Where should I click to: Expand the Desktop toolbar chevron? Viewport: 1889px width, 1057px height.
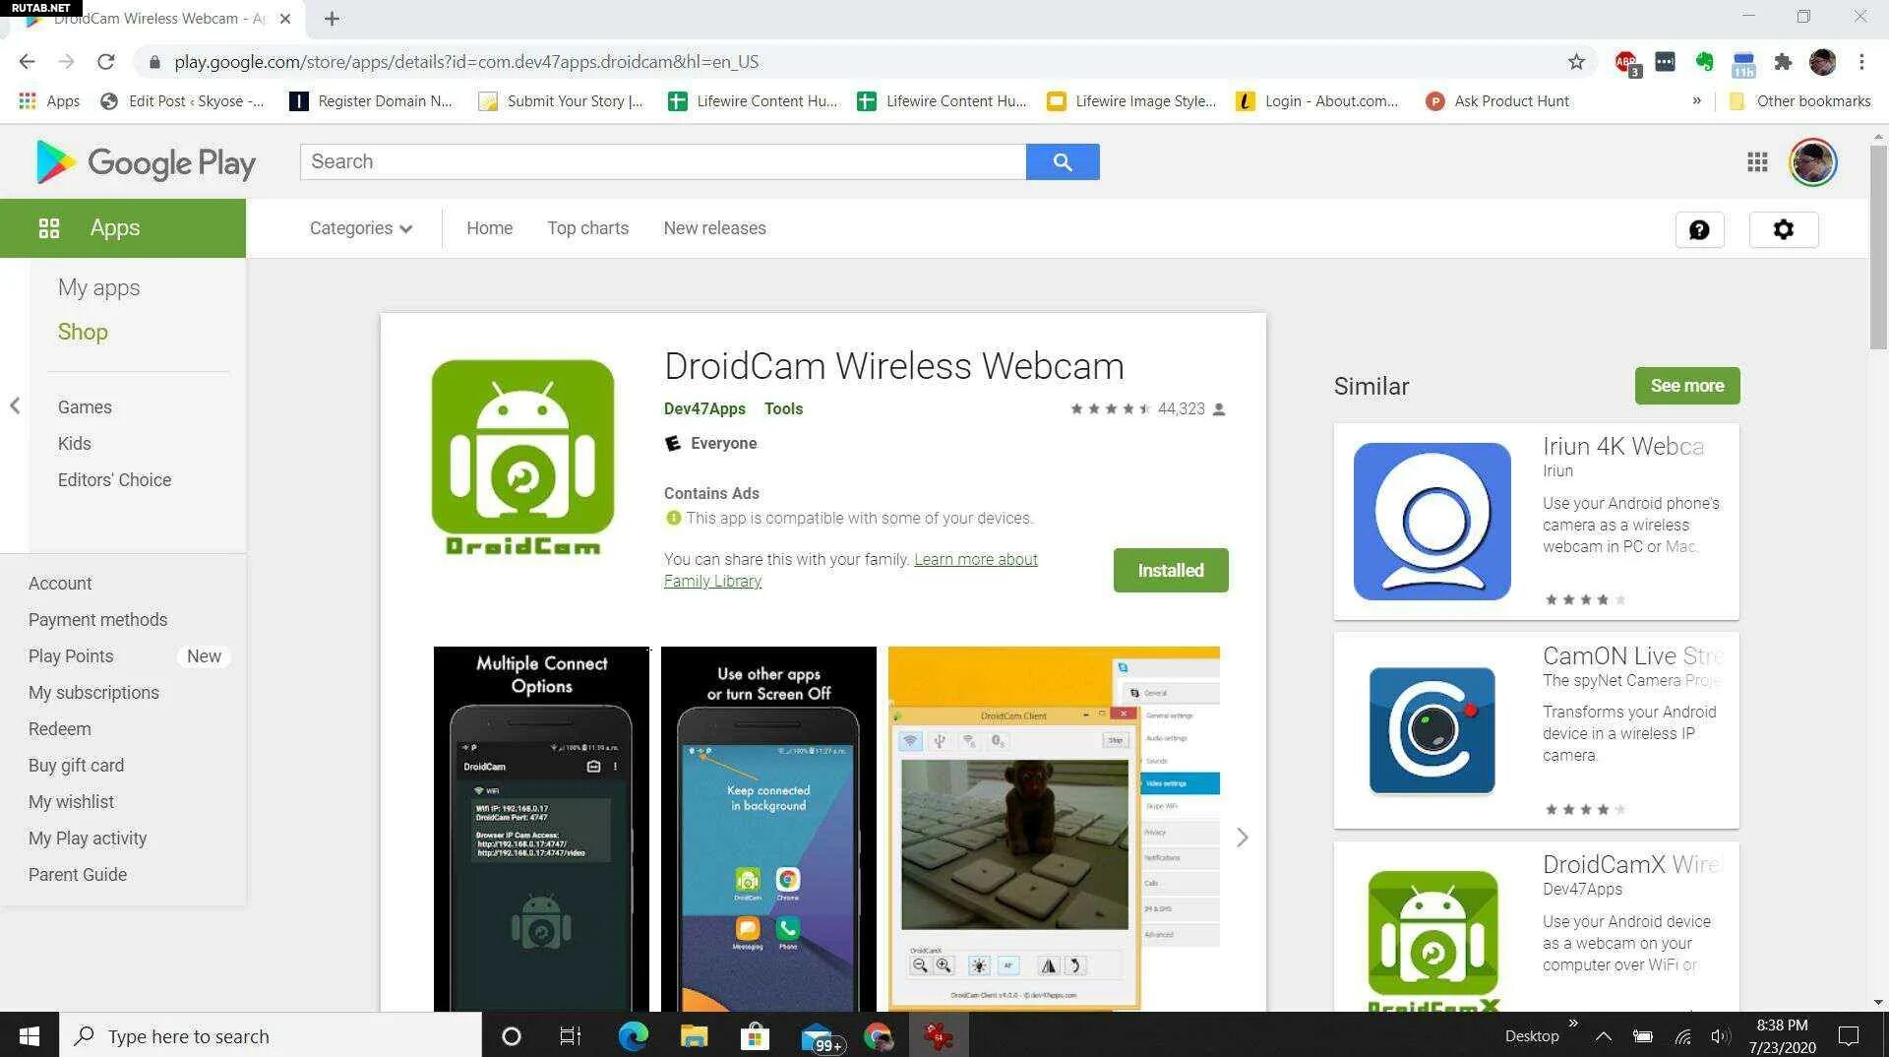[1572, 1024]
